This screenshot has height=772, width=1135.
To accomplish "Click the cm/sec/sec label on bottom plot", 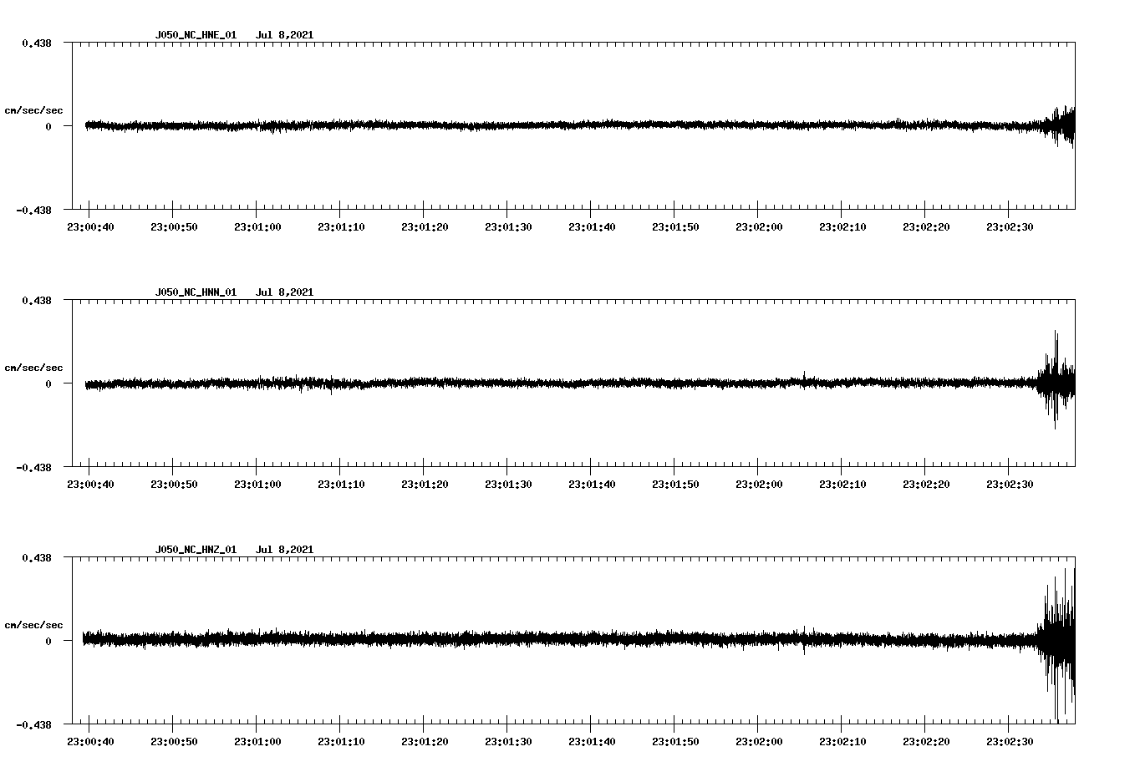I will pos(34,623).
